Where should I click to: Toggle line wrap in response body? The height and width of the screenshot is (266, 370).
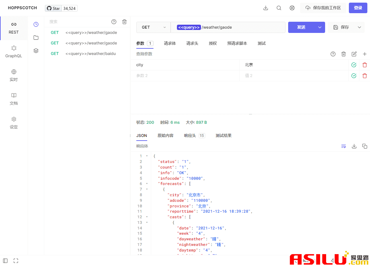344,146
